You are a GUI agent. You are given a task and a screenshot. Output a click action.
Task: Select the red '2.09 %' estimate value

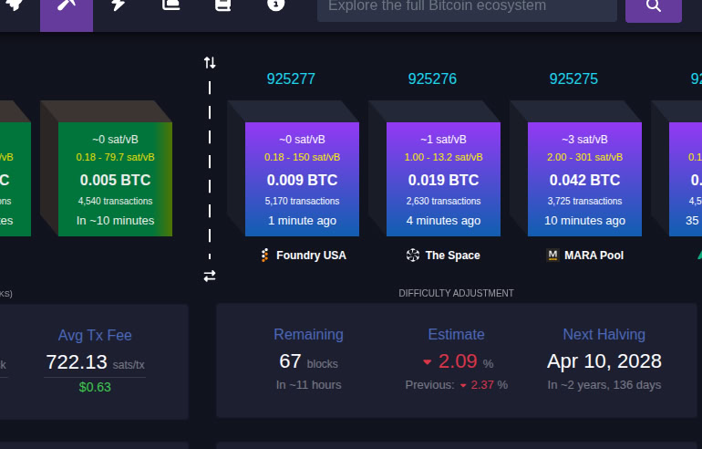(x=458, y=361)
